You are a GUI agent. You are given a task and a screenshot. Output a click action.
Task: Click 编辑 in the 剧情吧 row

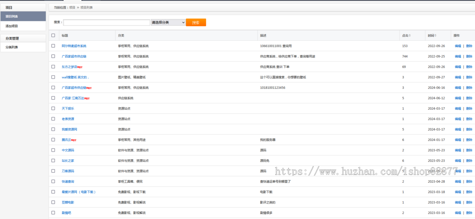458,213
